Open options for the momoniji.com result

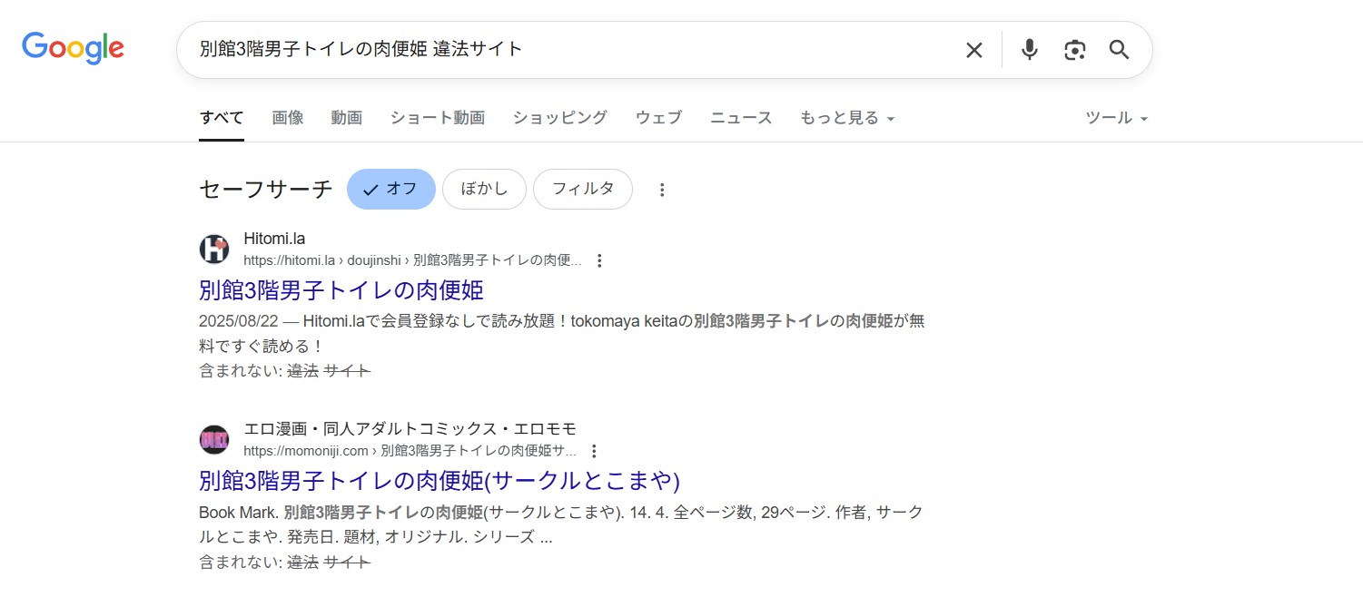(x=594, y=450)
